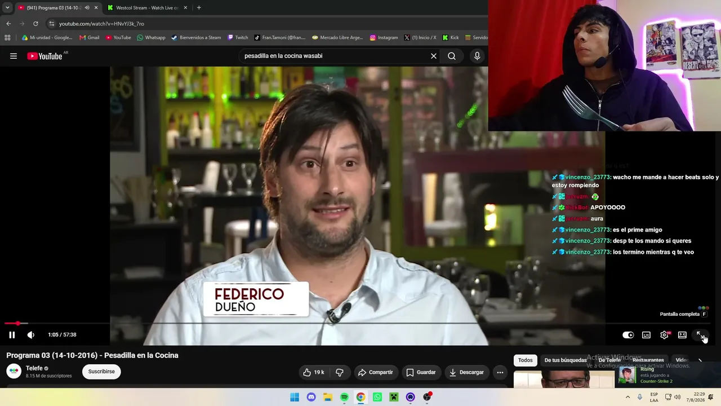Go back to the previous page
This screenshot has height=406, width=721.
(8, 24)
